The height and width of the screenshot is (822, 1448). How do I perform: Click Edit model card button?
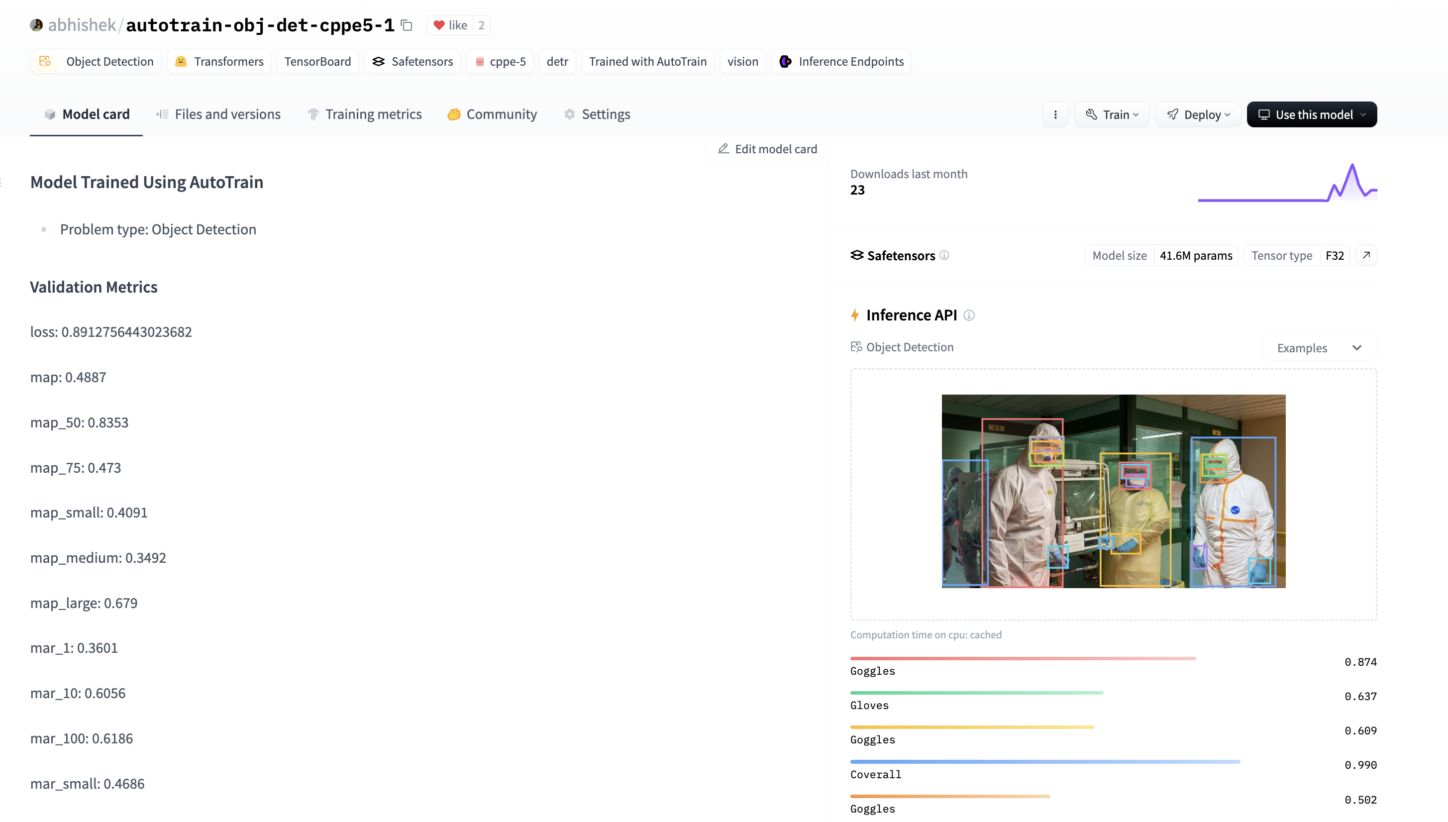(x=767, y=149)
